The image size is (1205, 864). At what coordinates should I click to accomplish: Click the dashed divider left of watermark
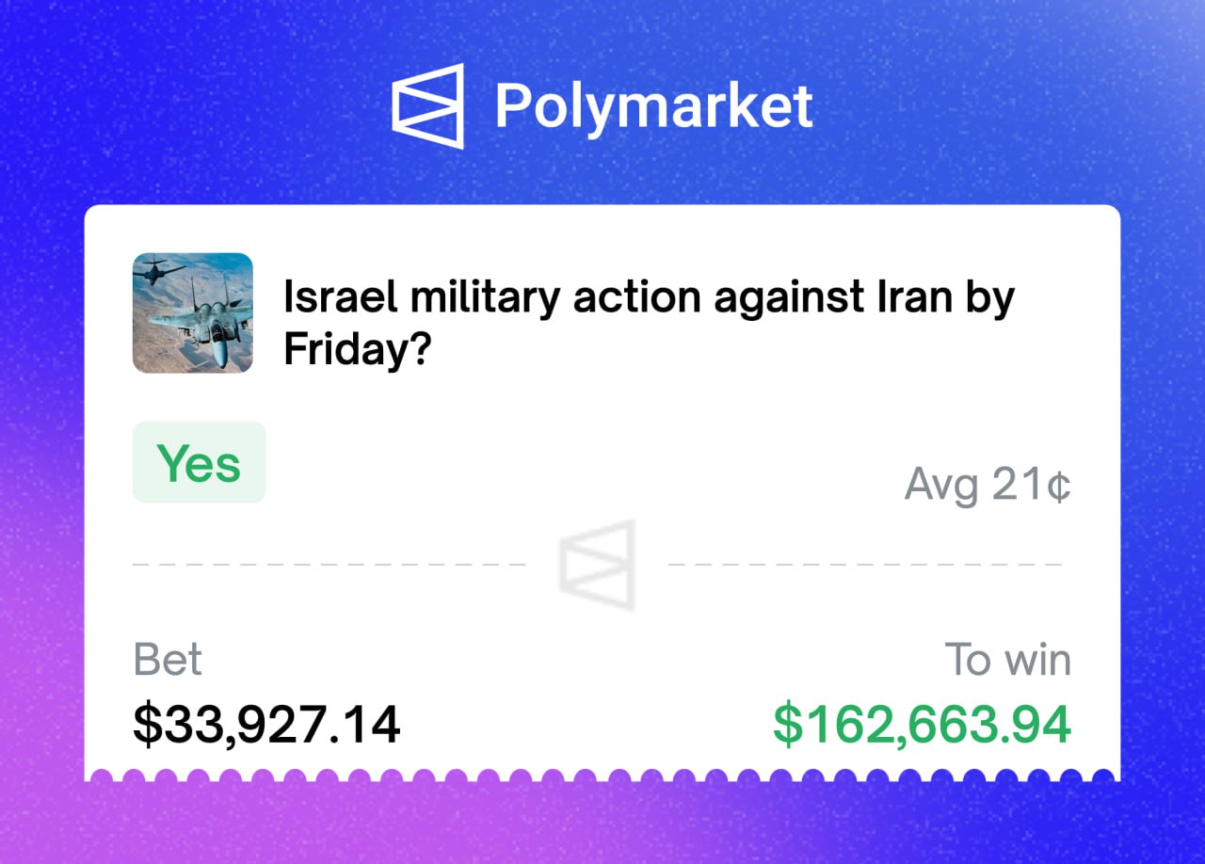[329, 565]
